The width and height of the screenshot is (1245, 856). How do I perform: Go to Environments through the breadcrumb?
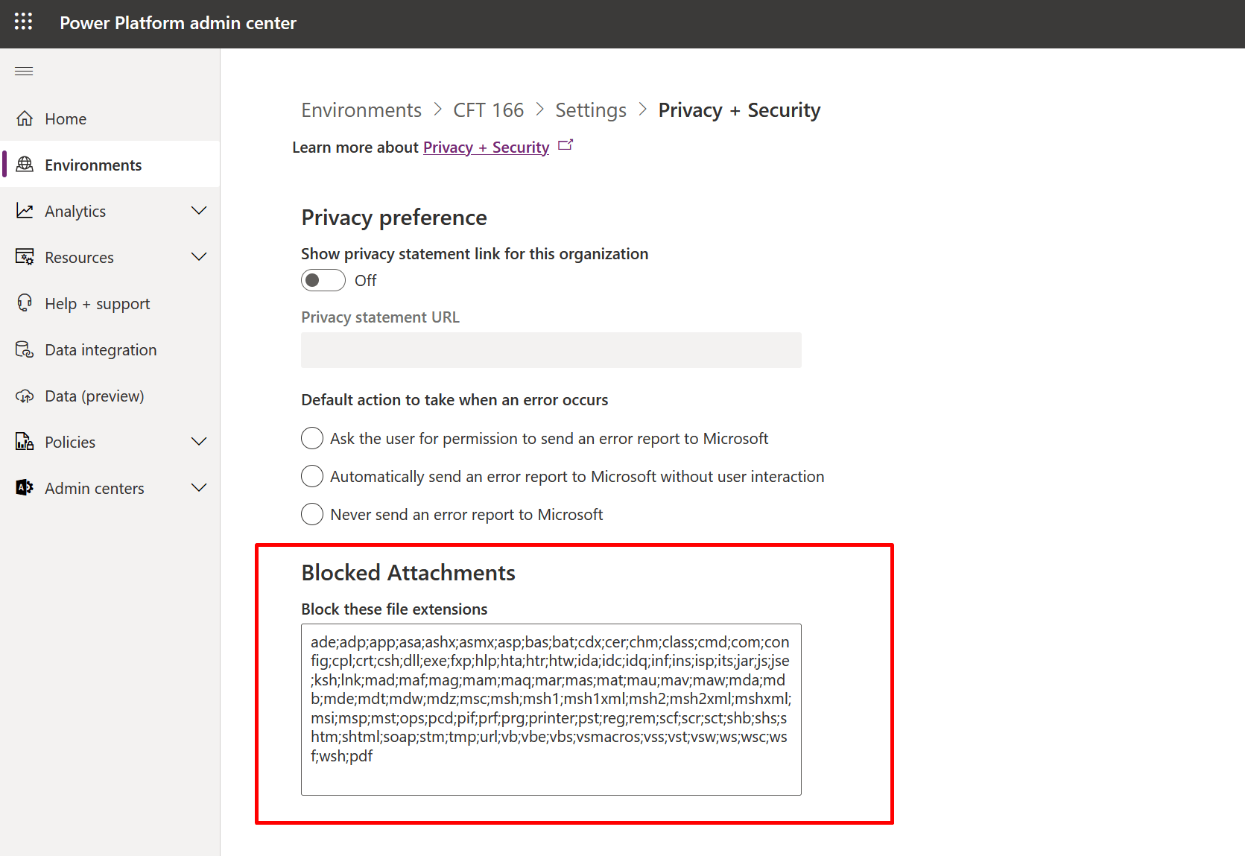tap(361, 110)
